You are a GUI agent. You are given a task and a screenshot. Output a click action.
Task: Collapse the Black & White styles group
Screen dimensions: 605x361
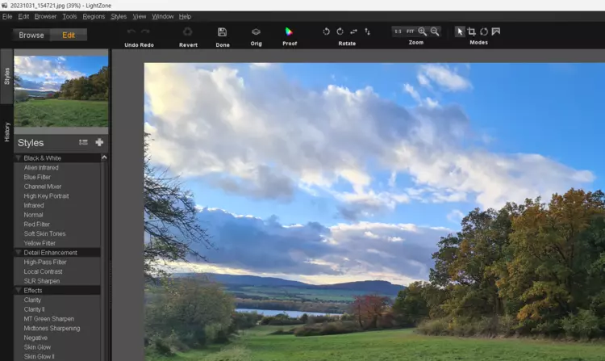coord(19,158)
